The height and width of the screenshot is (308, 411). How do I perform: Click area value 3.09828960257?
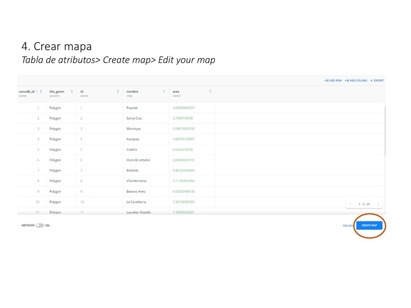point(183,107)
